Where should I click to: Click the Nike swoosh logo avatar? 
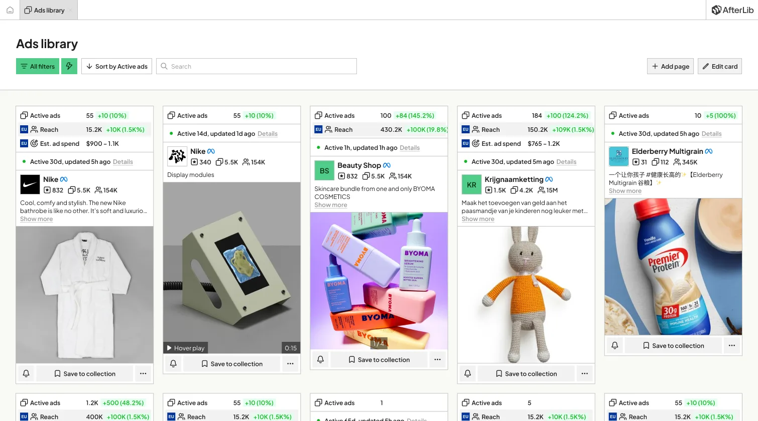tap(30, 184)
